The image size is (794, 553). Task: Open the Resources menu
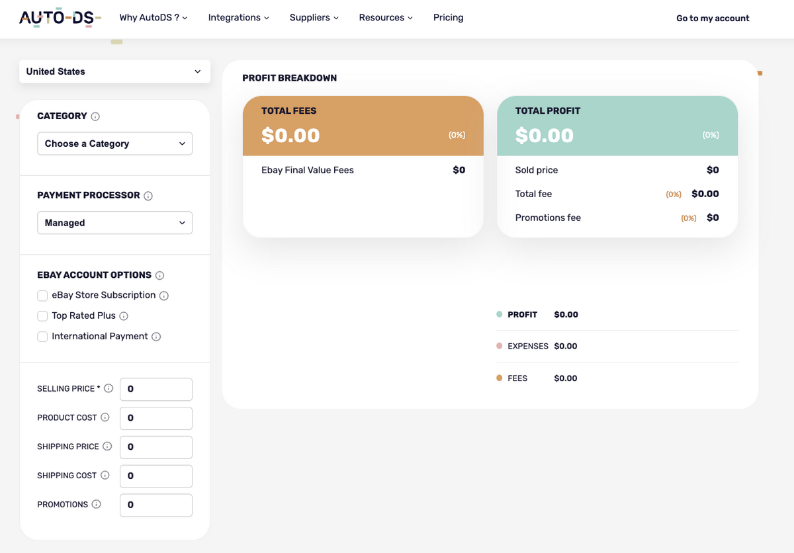click(385, 18)
